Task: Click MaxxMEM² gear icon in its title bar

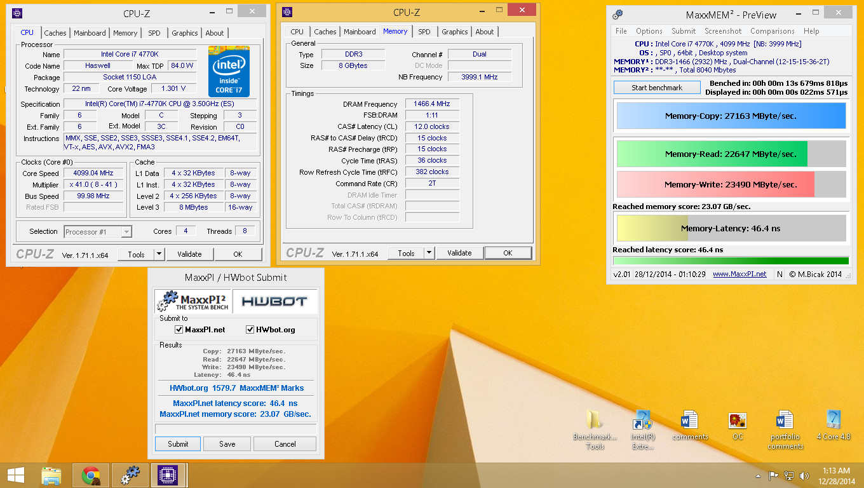Action: click(x=618, y=15)
